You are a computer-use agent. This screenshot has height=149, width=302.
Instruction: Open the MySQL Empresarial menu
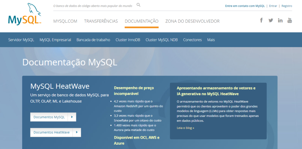coord(55,40)
